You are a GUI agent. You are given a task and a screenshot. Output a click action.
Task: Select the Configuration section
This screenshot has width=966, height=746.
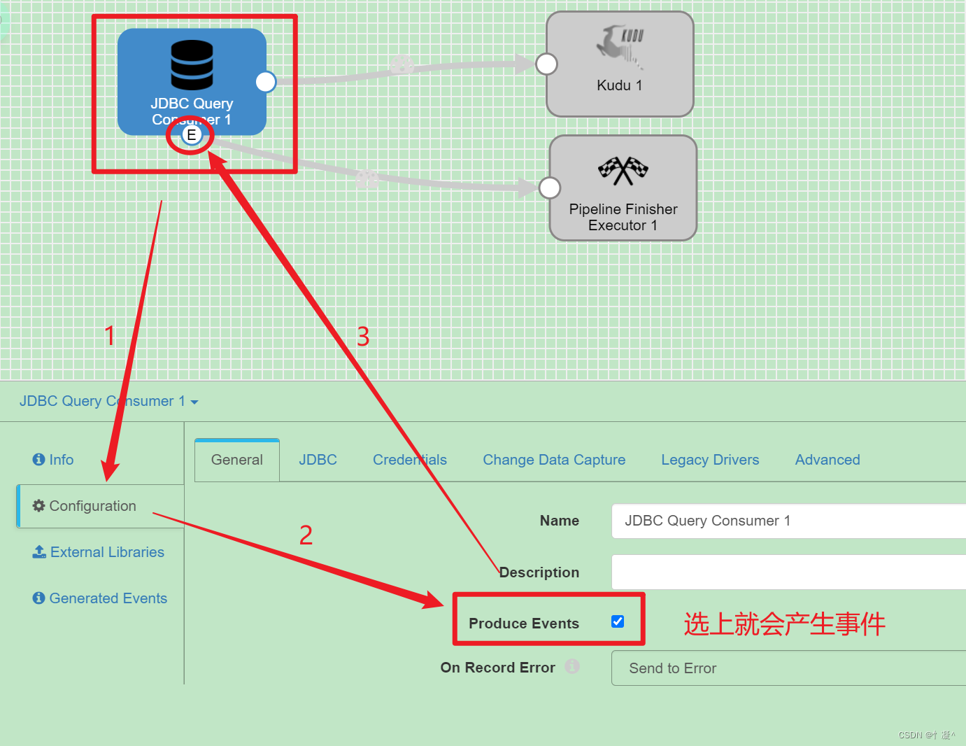(100, 506)
